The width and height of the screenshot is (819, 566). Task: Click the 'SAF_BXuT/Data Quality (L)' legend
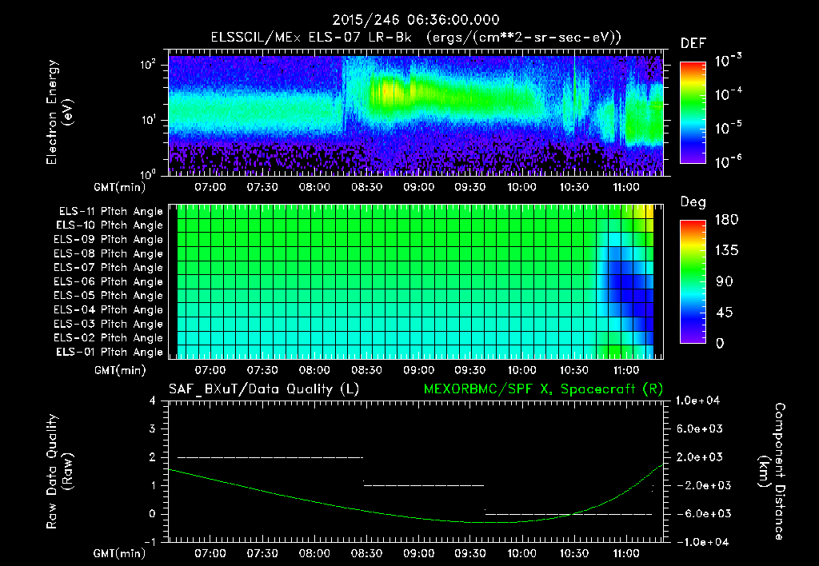click(264, 389)
